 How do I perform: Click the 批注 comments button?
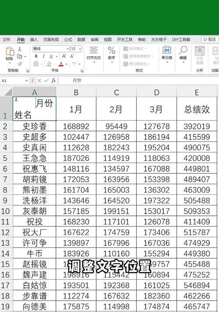(210, 39)
